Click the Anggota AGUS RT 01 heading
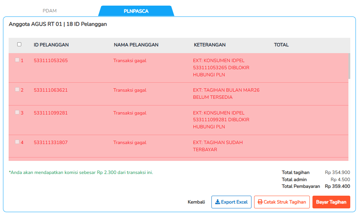The width and height of the screenshot is (357, 217). click(57, 24)
